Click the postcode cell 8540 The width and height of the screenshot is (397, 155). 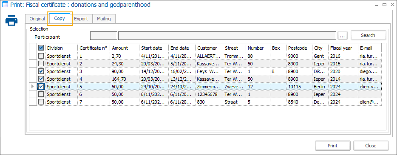coord(299,102)
